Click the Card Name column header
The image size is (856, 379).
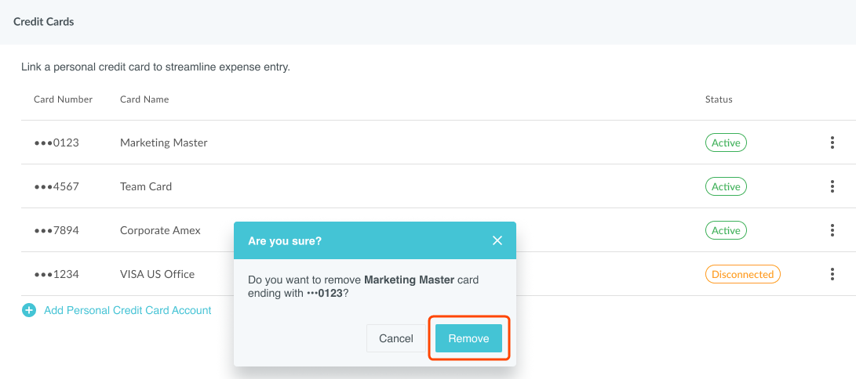[x=144, y=99]
